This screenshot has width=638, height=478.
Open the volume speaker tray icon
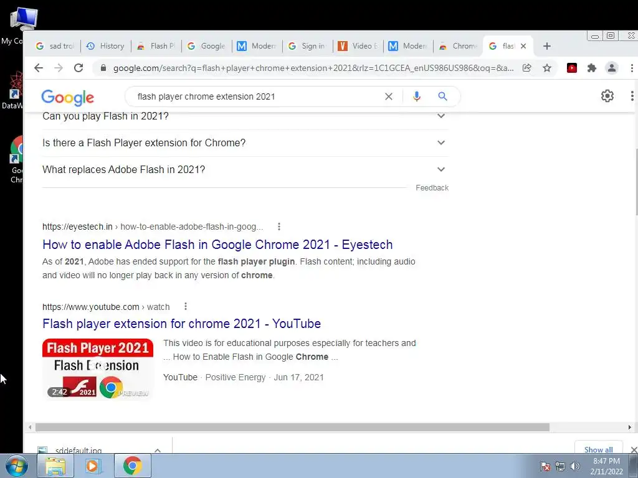click(x=575, y=466)
